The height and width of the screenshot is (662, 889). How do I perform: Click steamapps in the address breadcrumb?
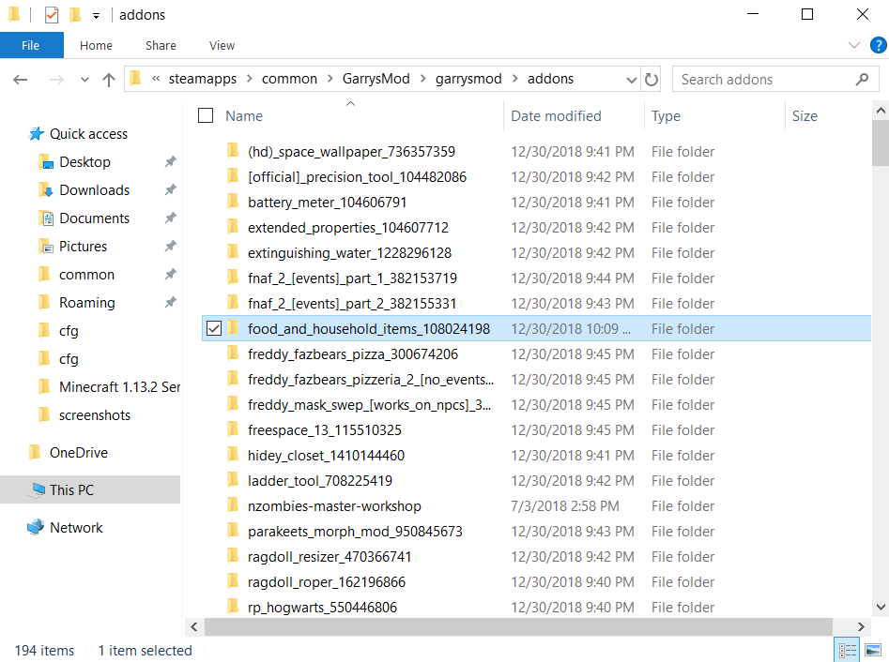coord(203,79)
